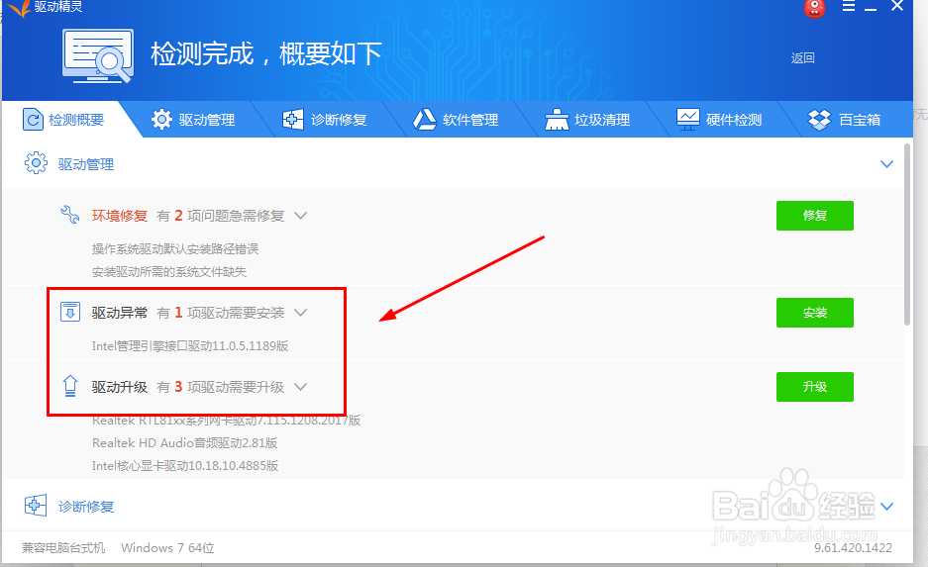Open the 诊断修复 tab
The width and height of the screenshot is (928, 567).
click(x=325, y=120)
